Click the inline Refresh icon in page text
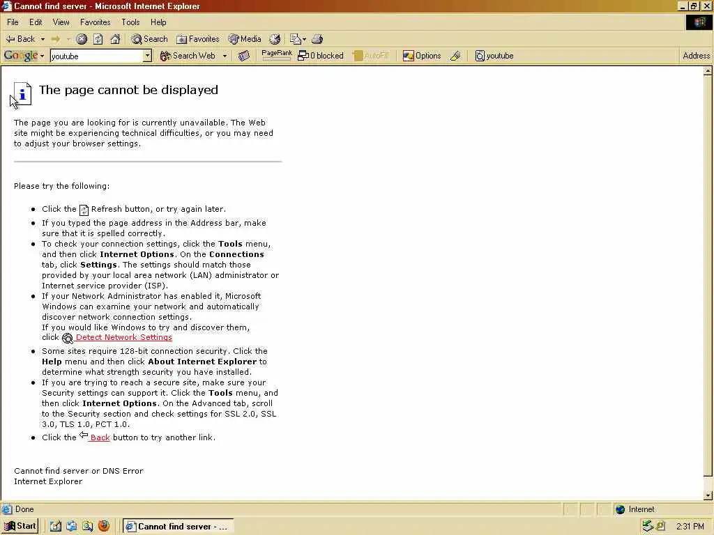Image resolution: width=714 pixels, height=535 pixels. click(x=84, y=210)
